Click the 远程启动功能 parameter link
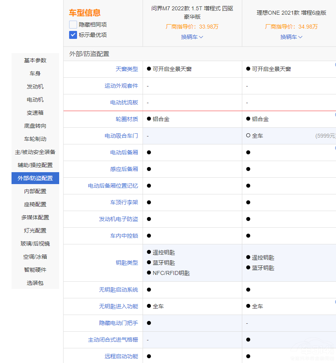This screenshot has height=363, width=336. (121, 356)
